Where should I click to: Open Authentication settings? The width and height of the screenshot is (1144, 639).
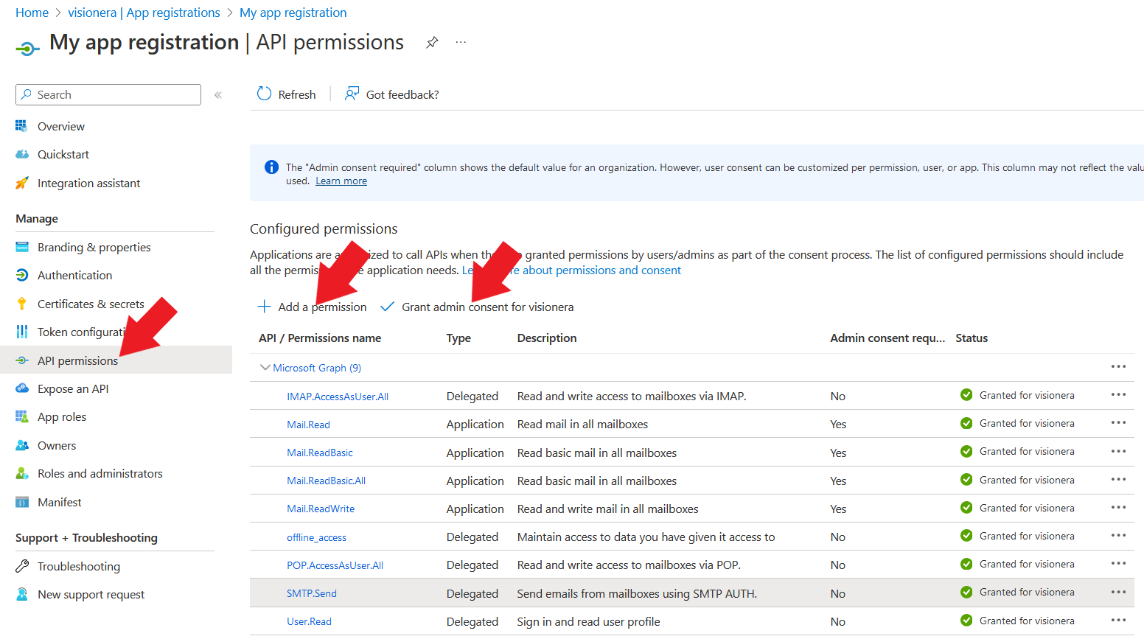tap(74, 275)
